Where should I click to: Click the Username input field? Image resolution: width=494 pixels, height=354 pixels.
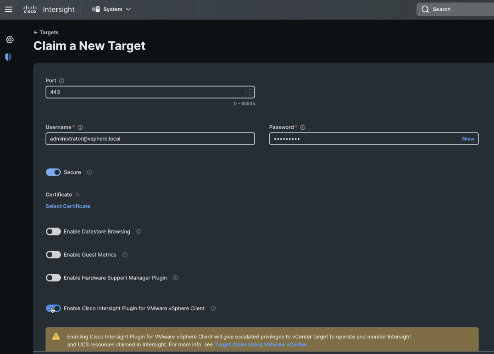tap(150, 138)
